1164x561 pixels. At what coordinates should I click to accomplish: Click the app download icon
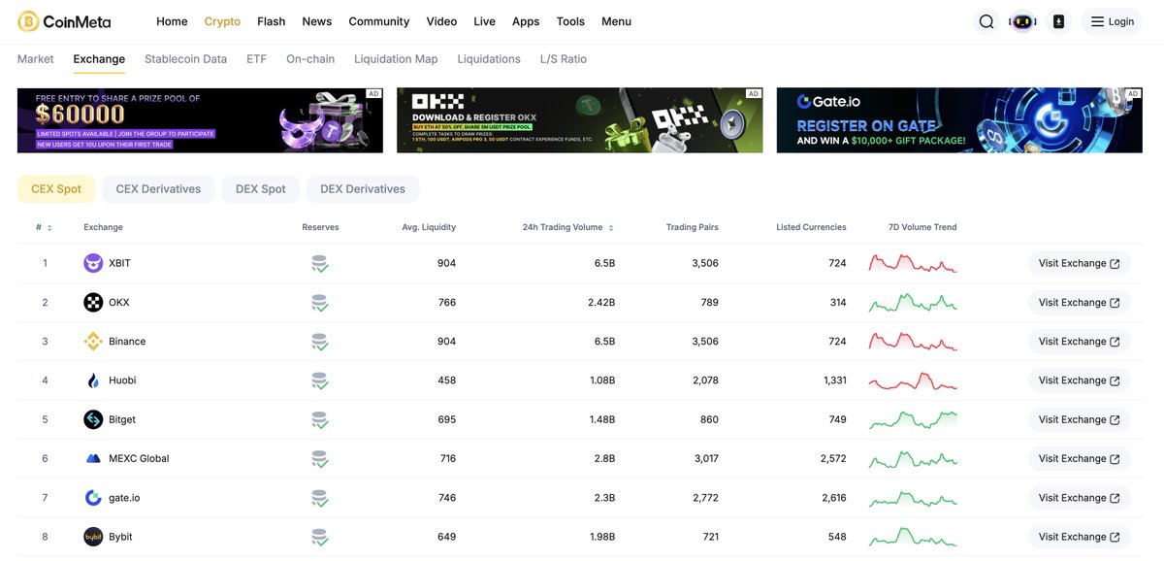tap(1058, 21)
